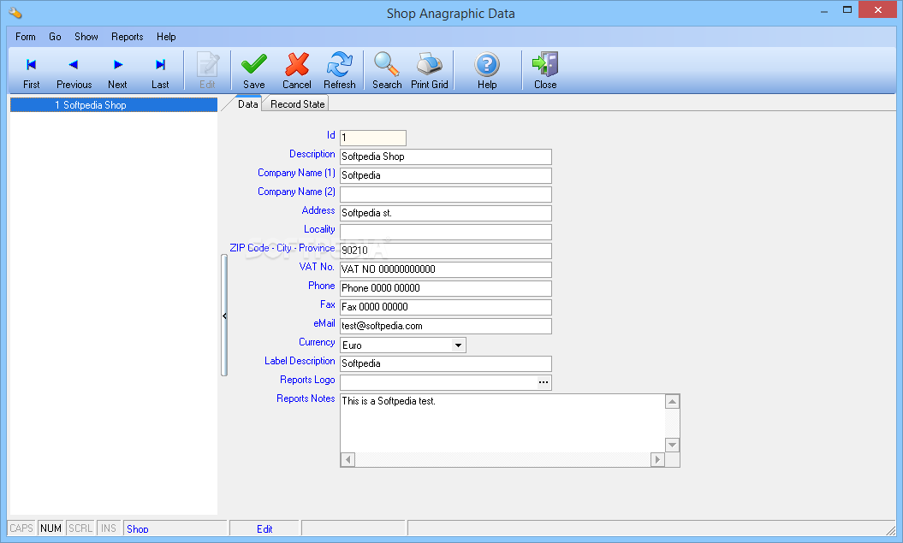Screen dimensions: 903x543
Task: Open the Reports menu
Action: click(128, 37)
